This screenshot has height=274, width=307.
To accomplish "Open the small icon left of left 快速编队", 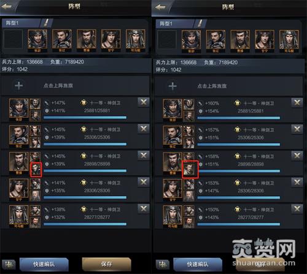I will [9, 264].
